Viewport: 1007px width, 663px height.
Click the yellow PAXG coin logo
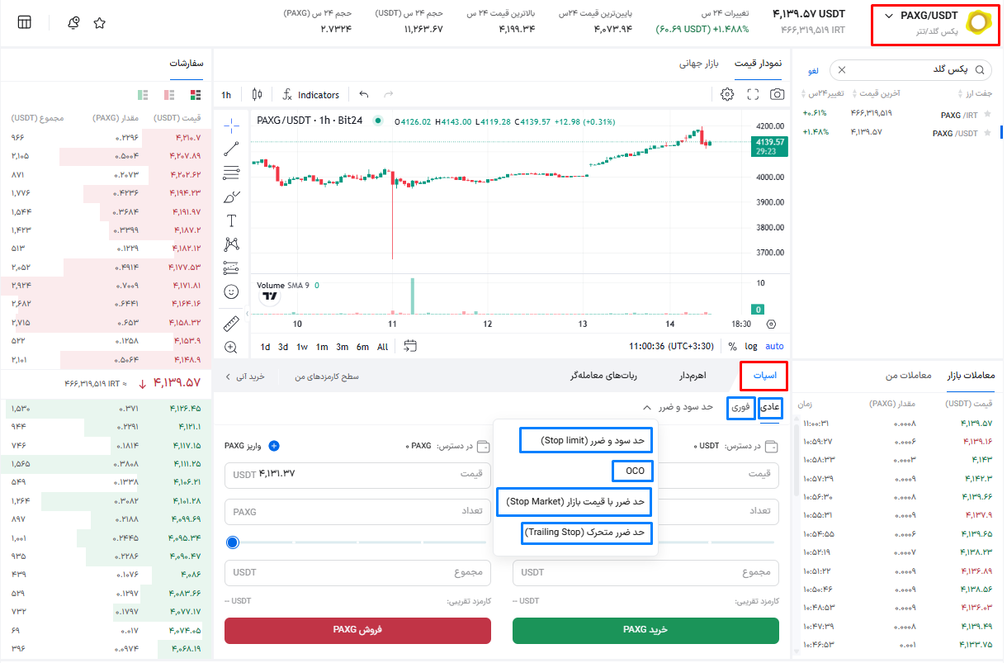click(977, 22)
